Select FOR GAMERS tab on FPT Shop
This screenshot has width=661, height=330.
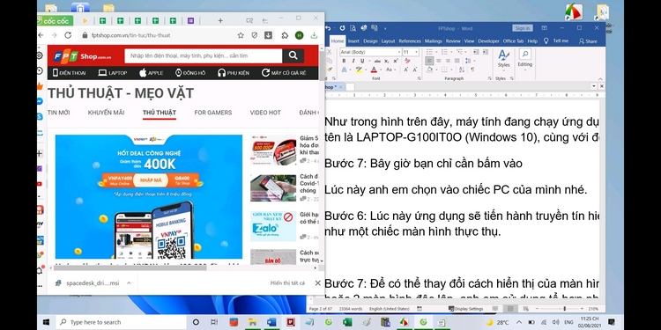point(213,113)
